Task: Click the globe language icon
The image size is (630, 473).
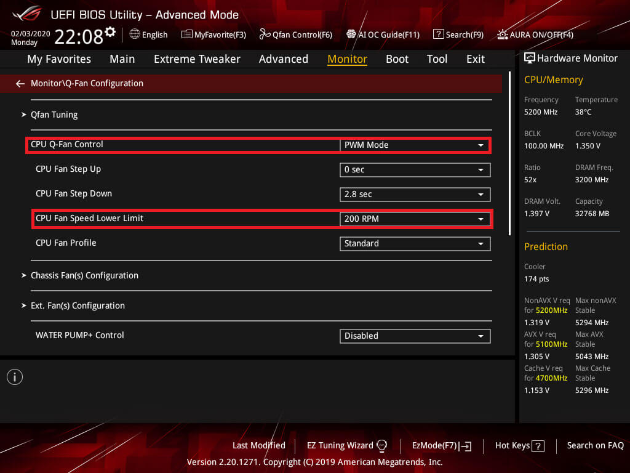Action: 135,34
